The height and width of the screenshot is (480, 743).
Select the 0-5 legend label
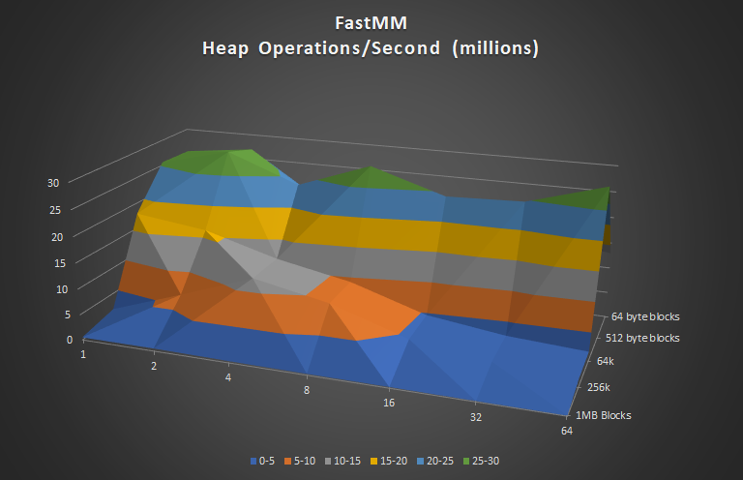coord(267,461)
